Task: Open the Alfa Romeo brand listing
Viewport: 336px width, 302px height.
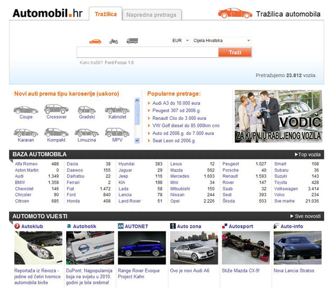Action: coord(26,164)
